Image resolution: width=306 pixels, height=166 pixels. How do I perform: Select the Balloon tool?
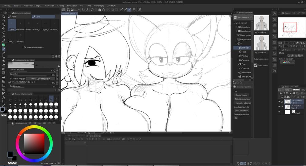[x=3, y=101]
